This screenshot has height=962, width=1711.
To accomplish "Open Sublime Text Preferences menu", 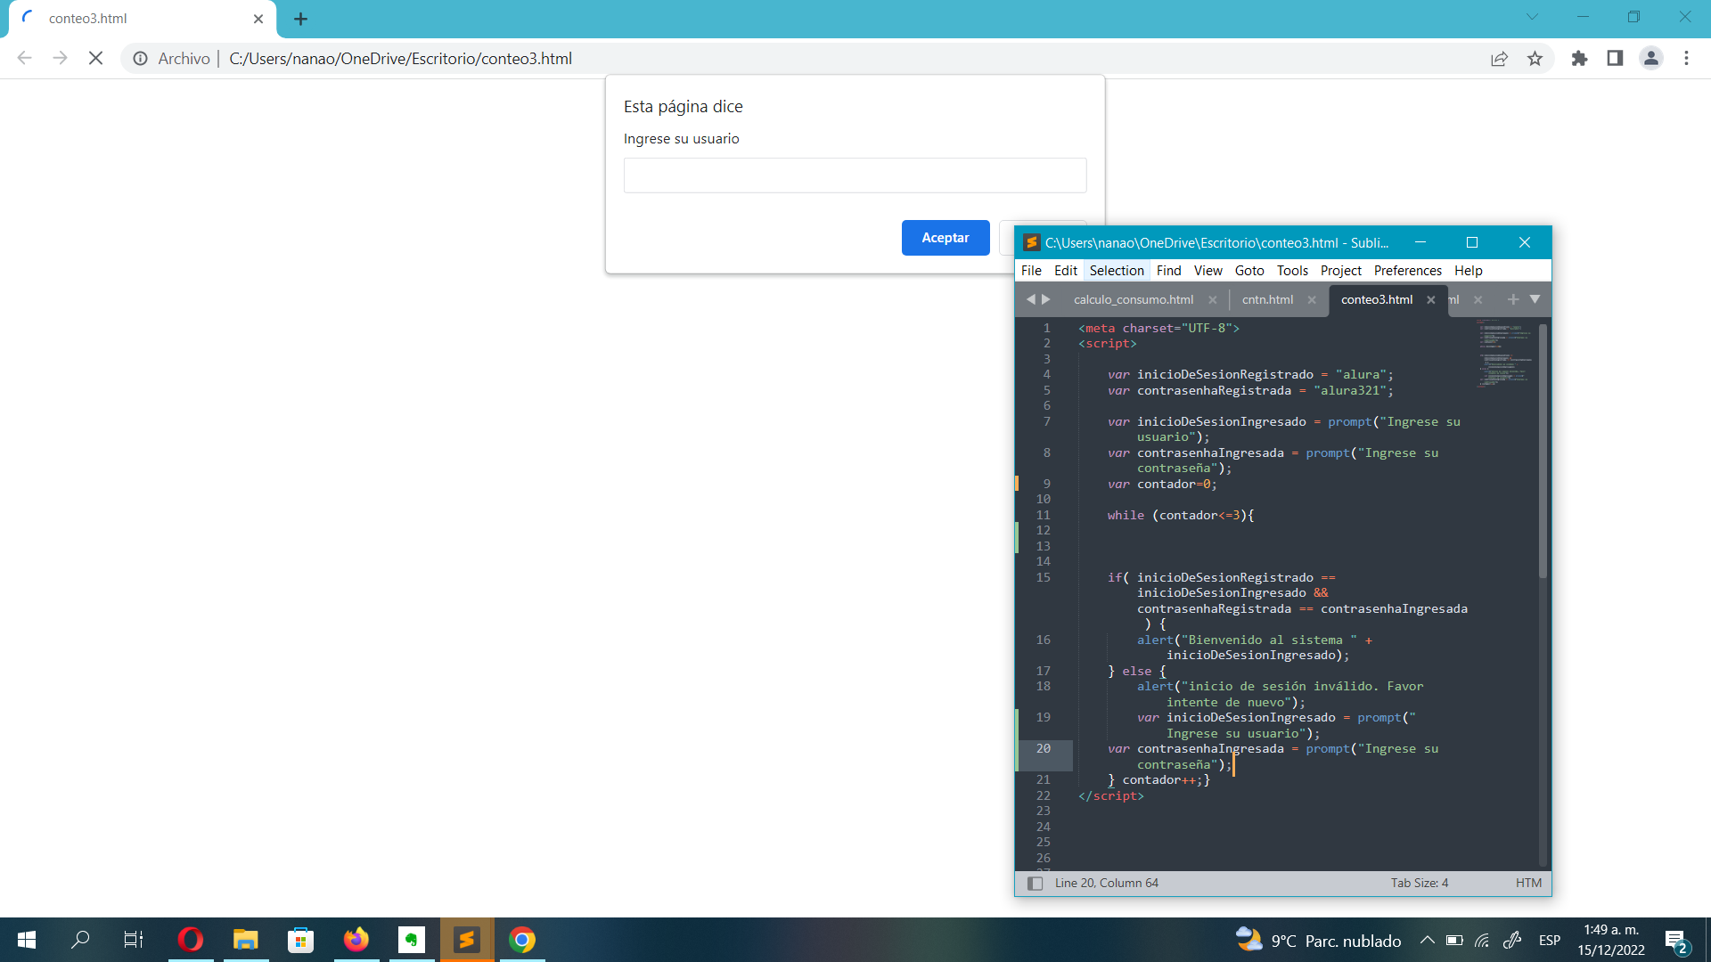I will (1407, 271).
